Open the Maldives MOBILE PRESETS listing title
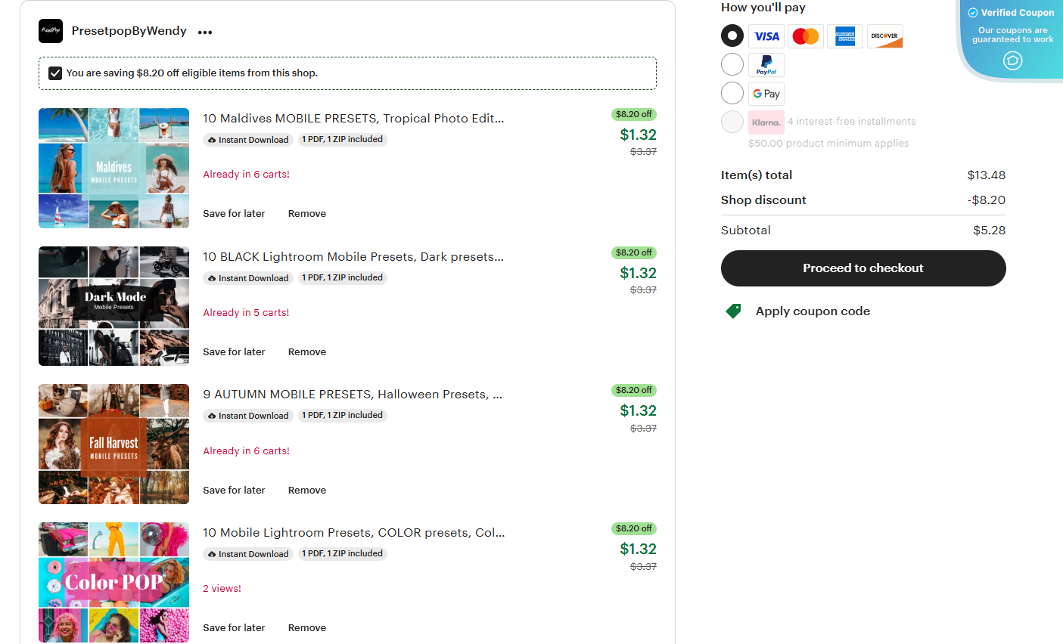Screen dimensions: 1063x644 click(x=353, y=118)
